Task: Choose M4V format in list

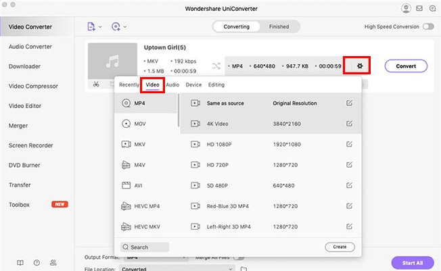Action: pos(145,165)
